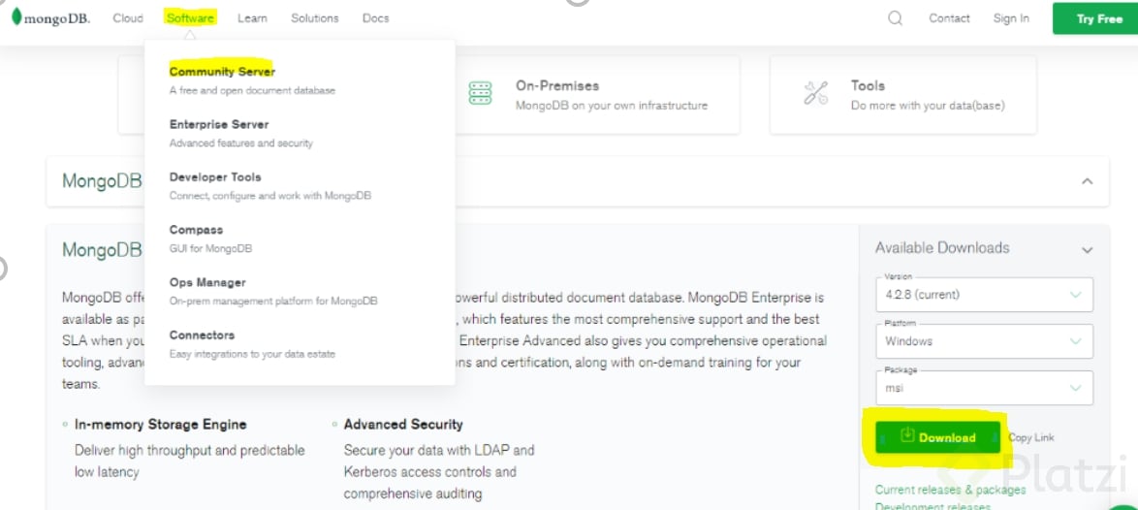This screenshot has width=1138, height=510.
Task: Click the Try Free button
Action: [x=1098, y=18]
